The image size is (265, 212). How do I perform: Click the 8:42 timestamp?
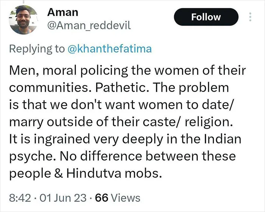[x=20, y=198]
